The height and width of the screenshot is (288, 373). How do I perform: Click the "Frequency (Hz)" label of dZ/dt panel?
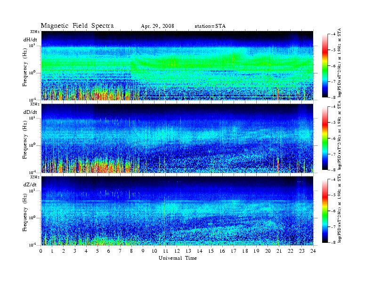[x=25, y=212]
